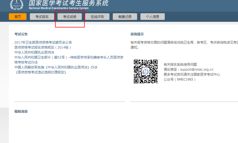
Task: Click the 国家医学考试考生服务系统 site title
Action: click(x=69, y=3)
